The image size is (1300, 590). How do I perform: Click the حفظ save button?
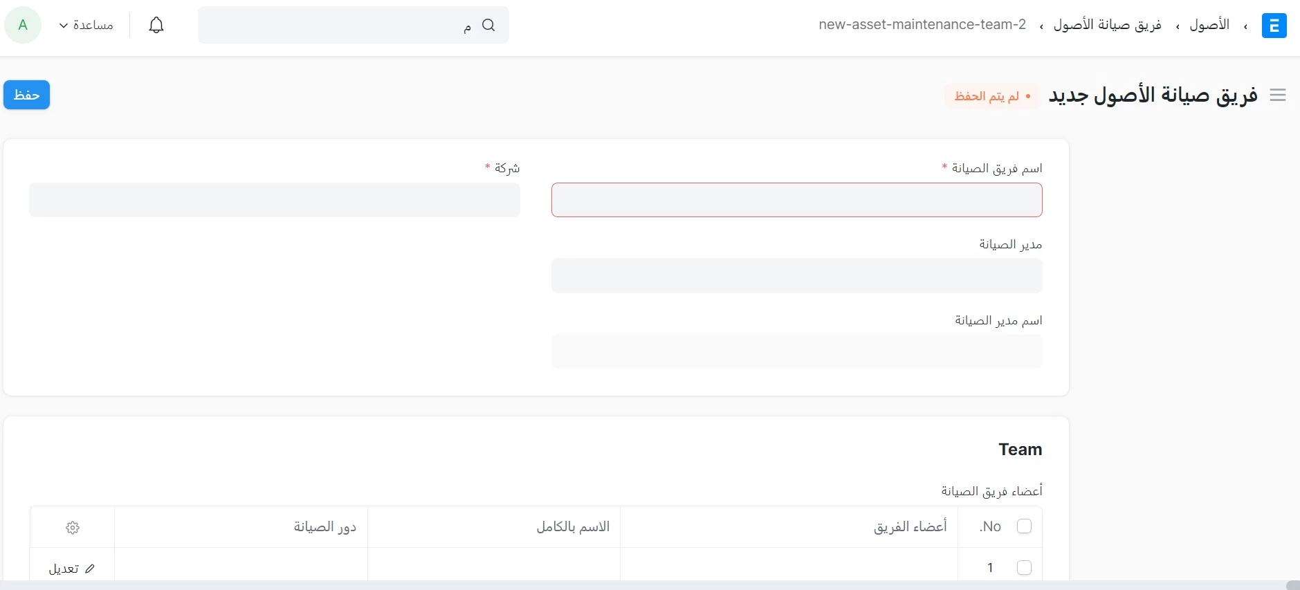click(x=26, y=95)
